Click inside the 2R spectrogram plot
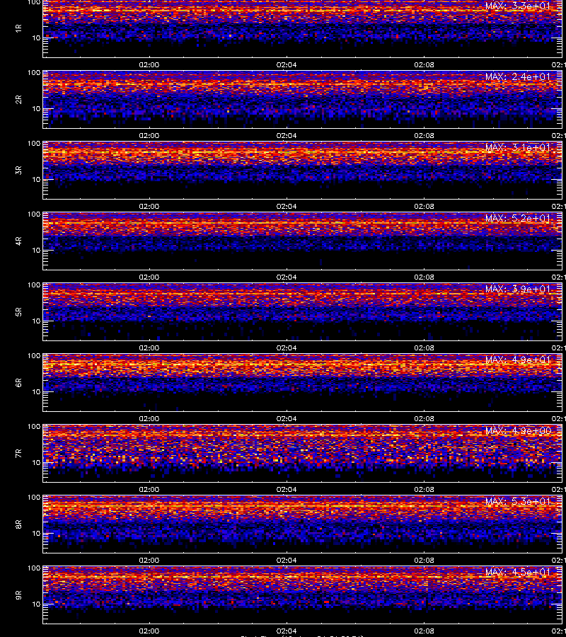Screen dimensions: 566x637 [303, 100]
